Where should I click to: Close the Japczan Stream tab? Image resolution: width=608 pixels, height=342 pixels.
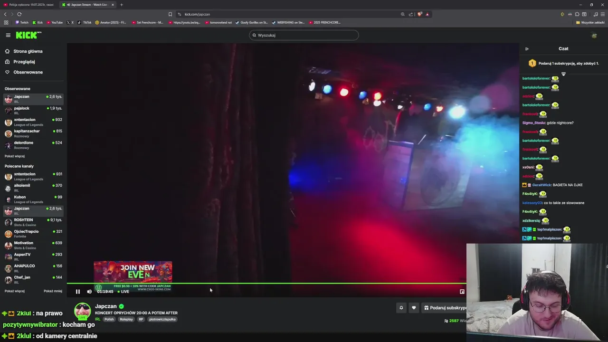113,5
